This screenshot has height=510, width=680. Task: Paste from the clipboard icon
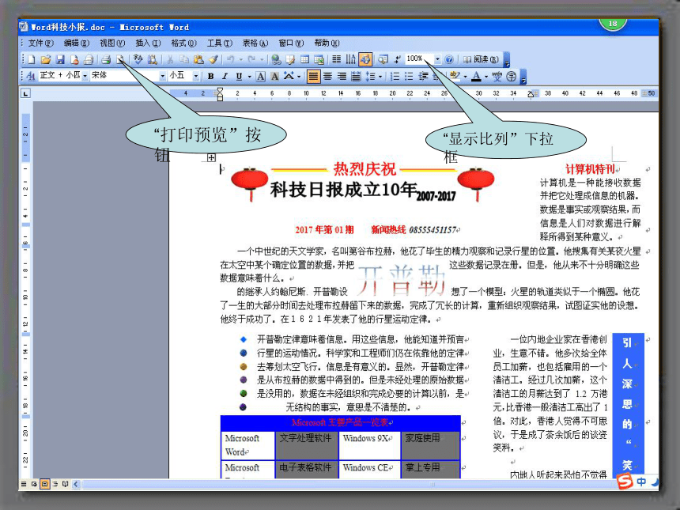(198, 59)
